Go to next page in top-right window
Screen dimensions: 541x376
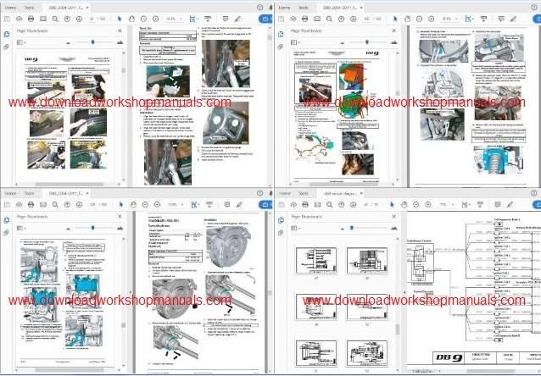click(x=353, y=19)
